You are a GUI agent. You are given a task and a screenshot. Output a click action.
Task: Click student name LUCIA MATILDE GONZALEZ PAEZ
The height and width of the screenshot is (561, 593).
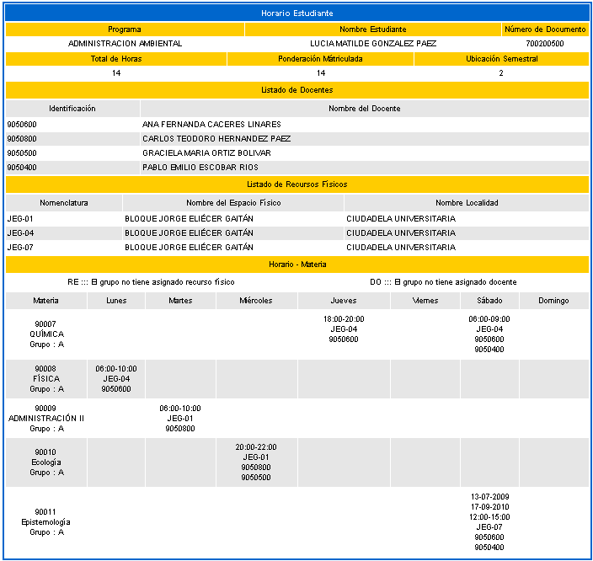pyautogui.click(x=373, y=44)
